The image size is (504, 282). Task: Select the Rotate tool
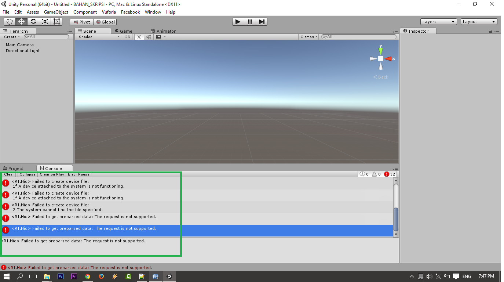[33, 22]
